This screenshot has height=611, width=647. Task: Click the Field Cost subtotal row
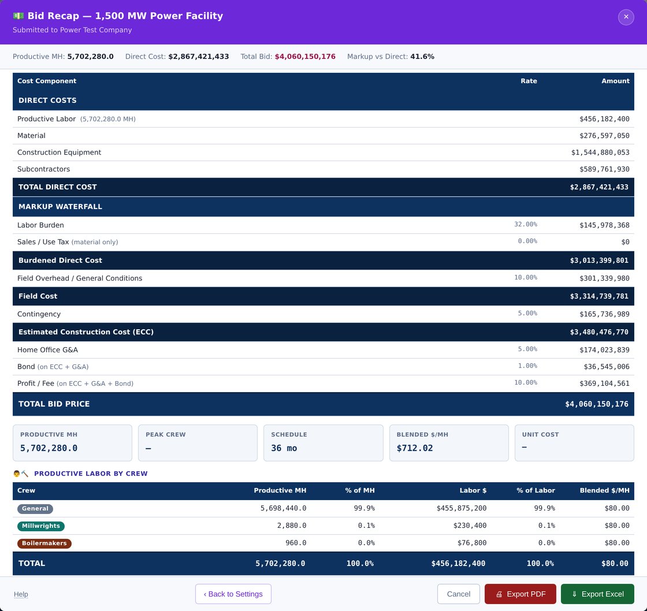pos(323,296)
